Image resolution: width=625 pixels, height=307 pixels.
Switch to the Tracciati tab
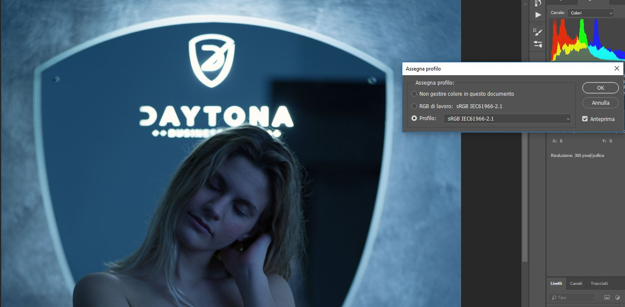pyautogui.click(x=599, y=283)
